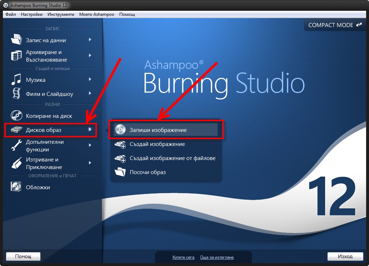Click the Запис на данни folder icon
This screenshot has height=266, width=369.
pyautogui.click(x=17, y=40)
